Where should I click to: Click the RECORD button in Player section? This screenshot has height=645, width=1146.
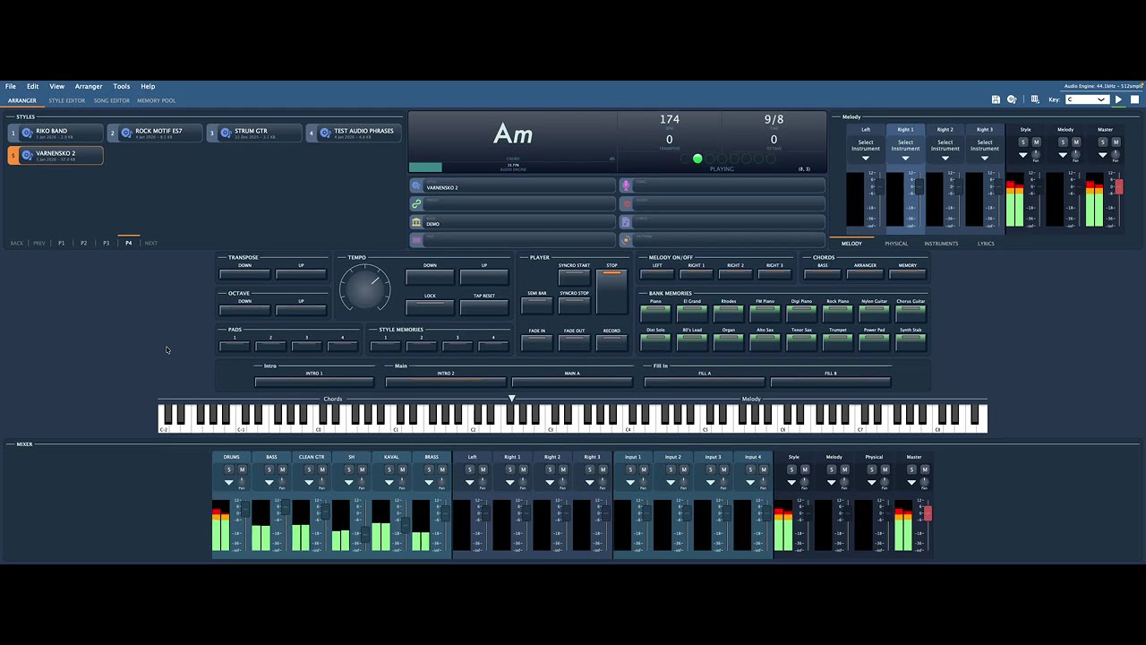[611, 341]
